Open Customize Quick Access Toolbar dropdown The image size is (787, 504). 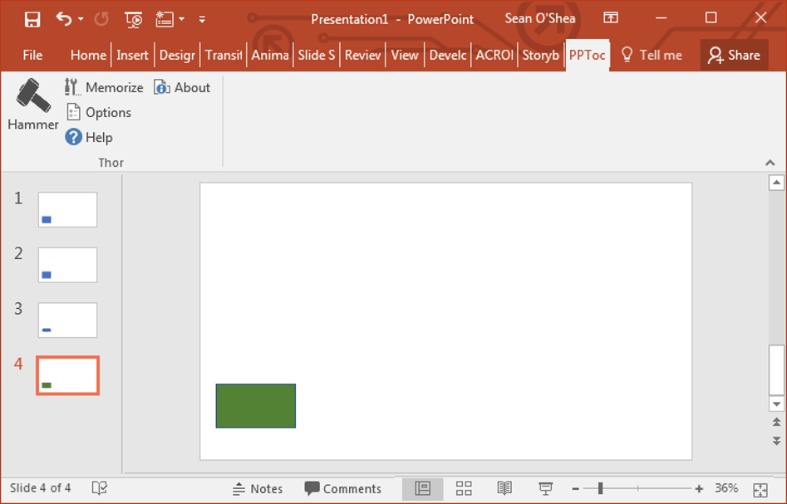tap(202, 20)
